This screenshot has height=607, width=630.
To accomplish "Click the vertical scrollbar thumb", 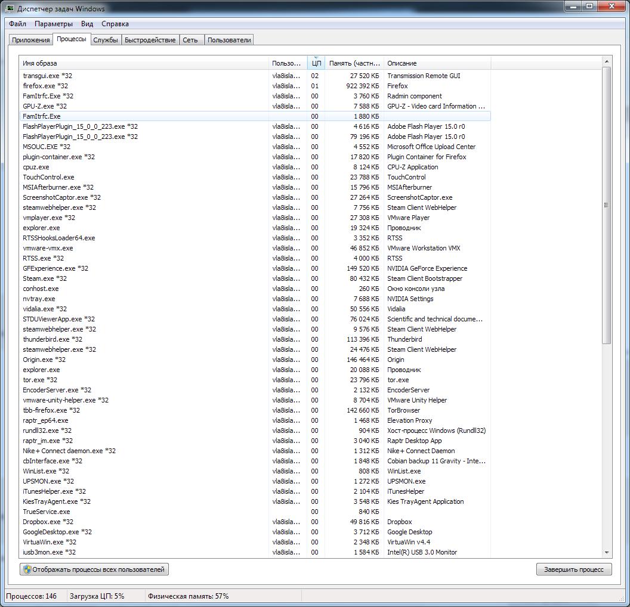I will tap(607, 205).
